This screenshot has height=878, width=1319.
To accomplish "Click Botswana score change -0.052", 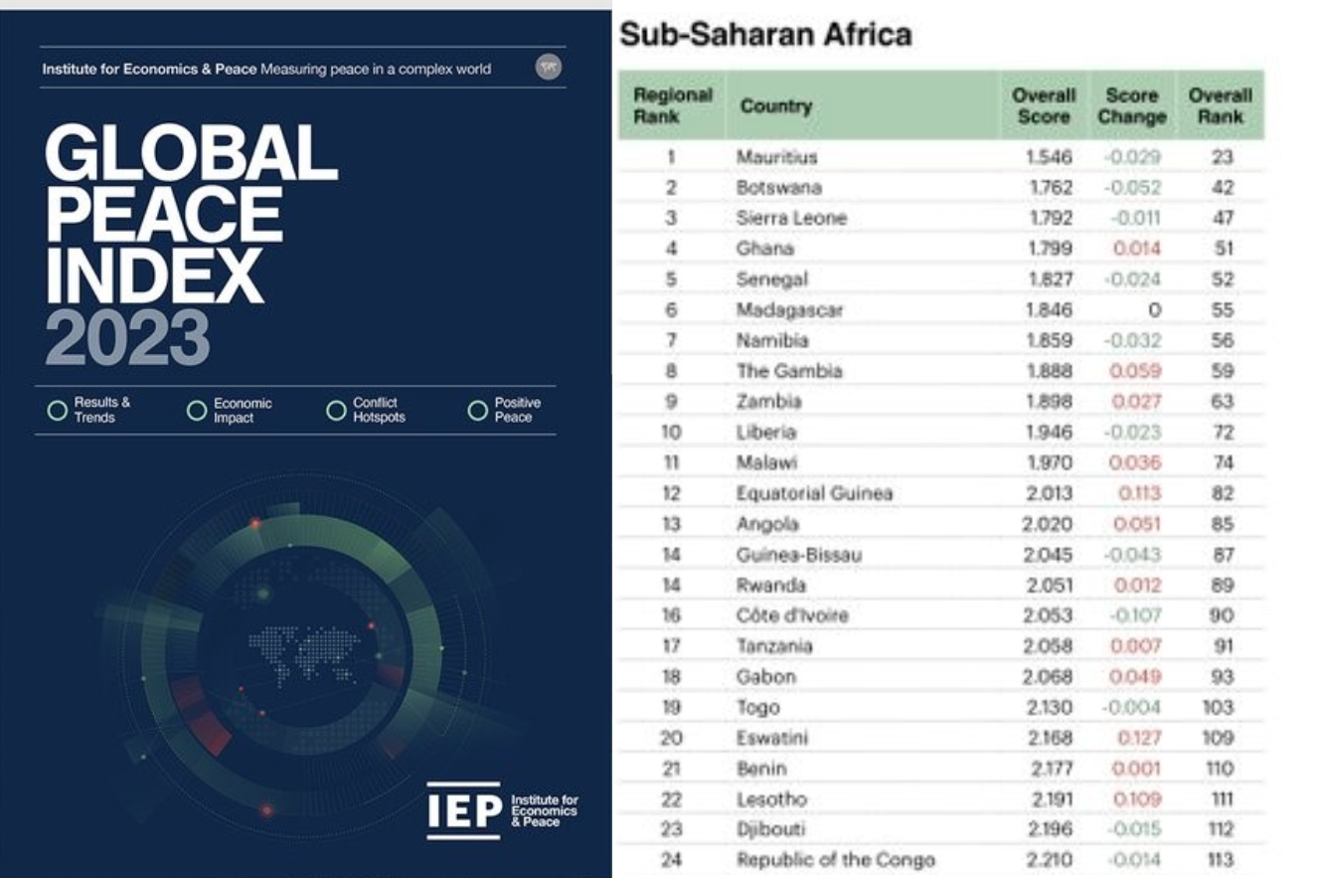I will (x=1132, y=188).
